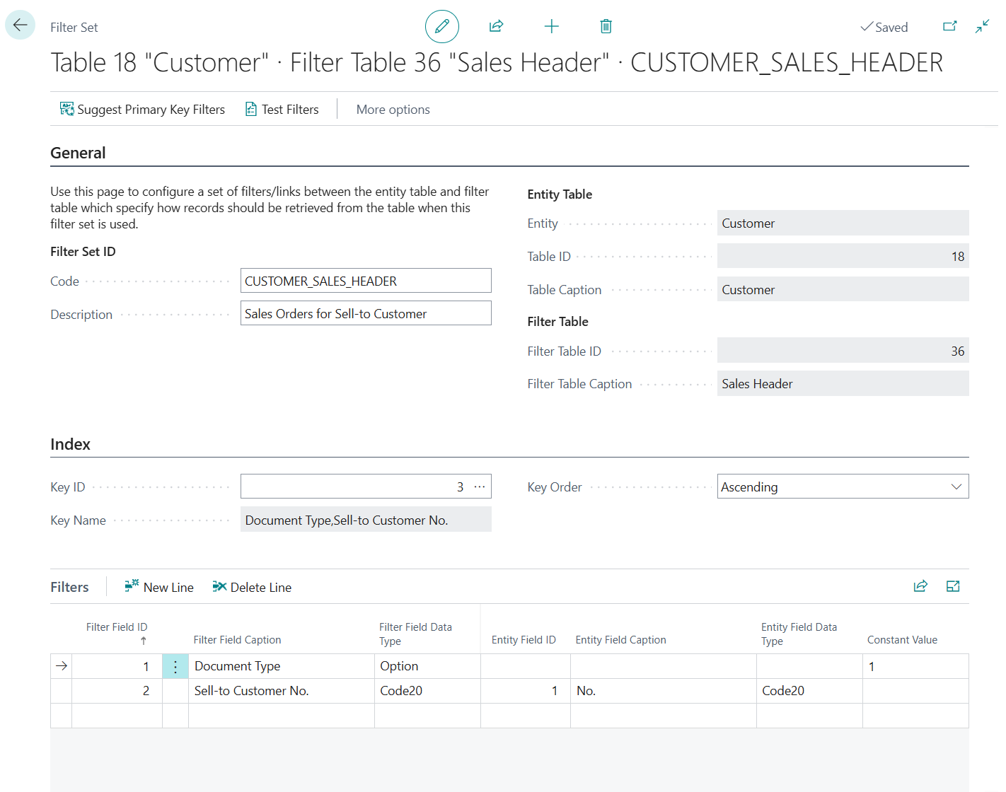Click Delete Line in Filters
Screen dimensions: 1006x792
pyautogui.click(x=252, y=588)
